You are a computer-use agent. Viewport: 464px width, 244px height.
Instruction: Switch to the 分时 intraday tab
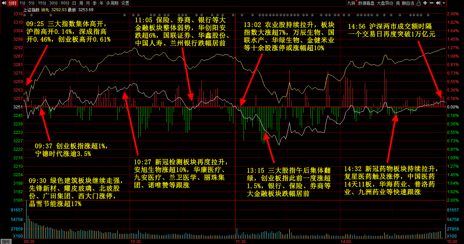pos(12,3)
